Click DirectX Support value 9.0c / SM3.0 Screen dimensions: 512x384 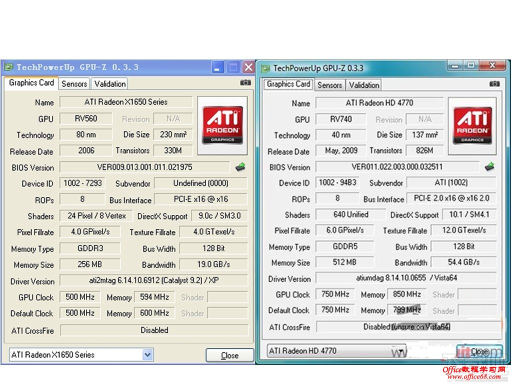click(219, 216)
